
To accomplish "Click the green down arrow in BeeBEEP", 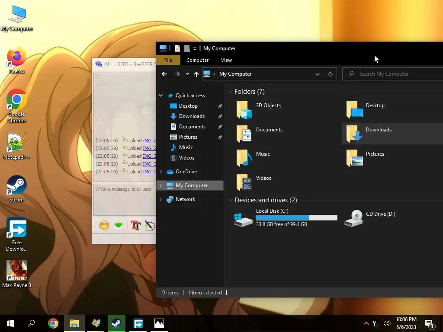I will pos(119,225).
